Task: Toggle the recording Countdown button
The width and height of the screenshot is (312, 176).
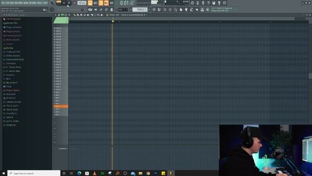Action: coord(101,3)
